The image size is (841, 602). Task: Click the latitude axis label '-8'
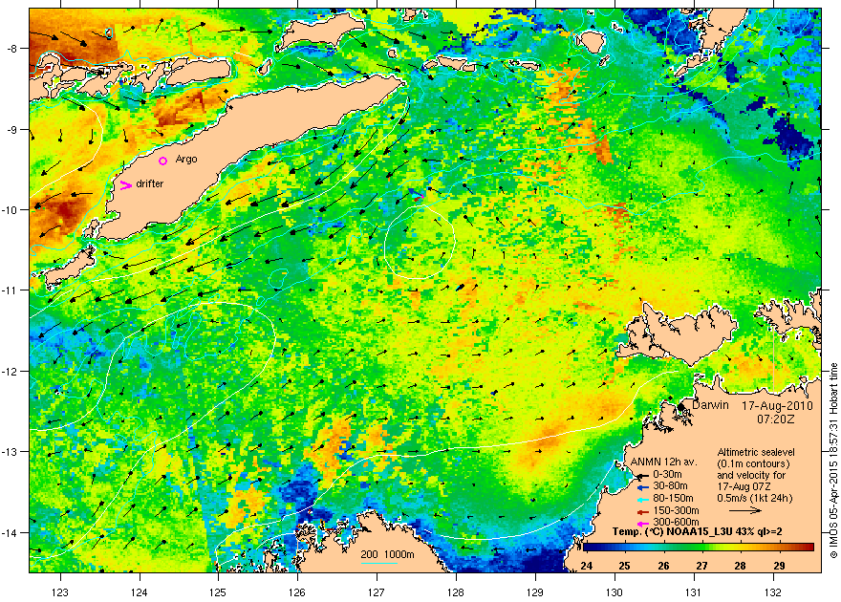click(x=13, y=48)
